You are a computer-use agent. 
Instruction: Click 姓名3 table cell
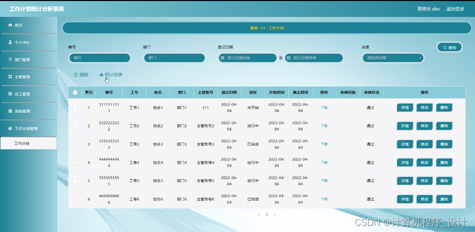coord(158,144)
